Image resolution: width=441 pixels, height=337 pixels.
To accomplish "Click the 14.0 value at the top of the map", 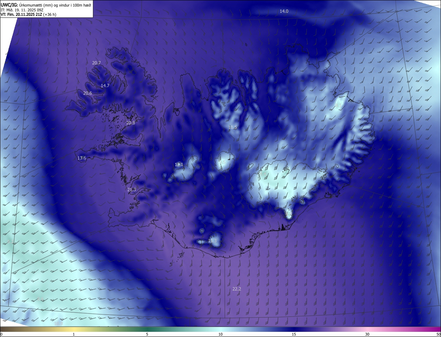I will [x=284, y=11].
